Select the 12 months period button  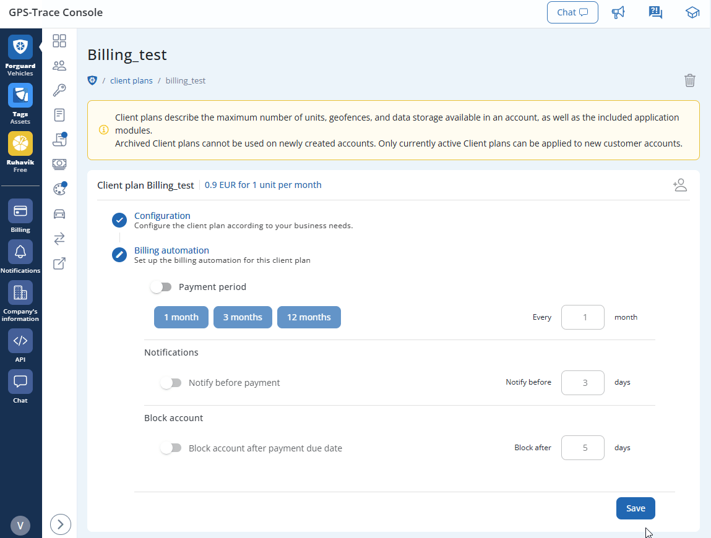[x=309, y=317]
